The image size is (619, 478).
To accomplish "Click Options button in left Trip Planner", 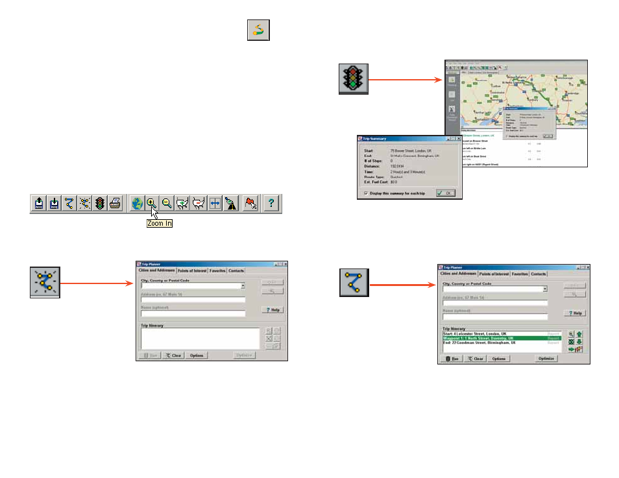I will tap(196, 355).
